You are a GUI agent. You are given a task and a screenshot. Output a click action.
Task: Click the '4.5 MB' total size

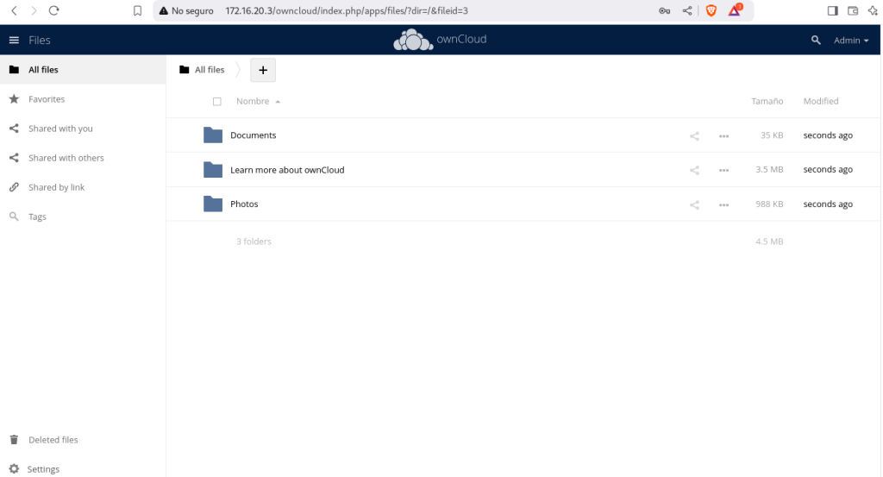(x=769, y=241)
